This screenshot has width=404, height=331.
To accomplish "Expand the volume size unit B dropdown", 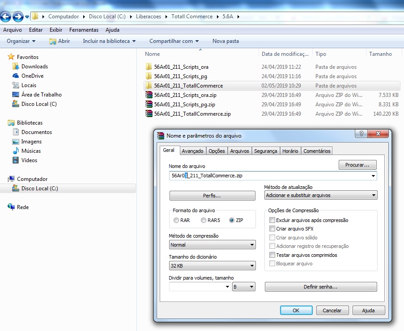I will (x=244, y=287).
